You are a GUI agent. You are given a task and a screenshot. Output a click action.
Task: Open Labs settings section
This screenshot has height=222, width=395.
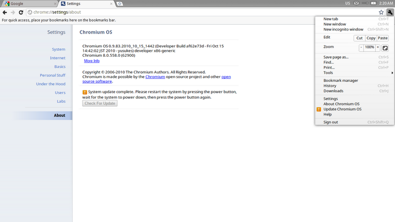tap(61, 101)
